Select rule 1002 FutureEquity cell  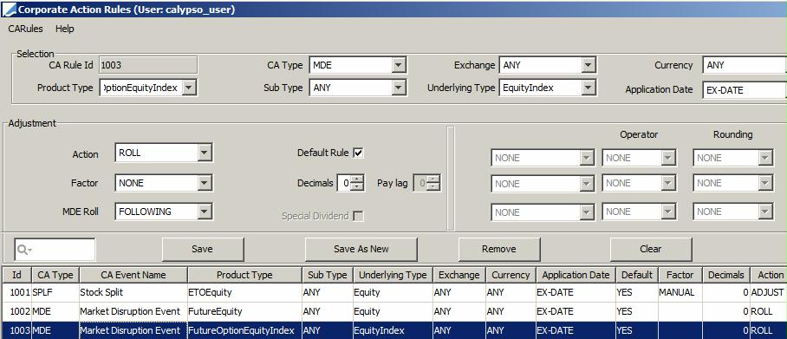tap(244, 311)
